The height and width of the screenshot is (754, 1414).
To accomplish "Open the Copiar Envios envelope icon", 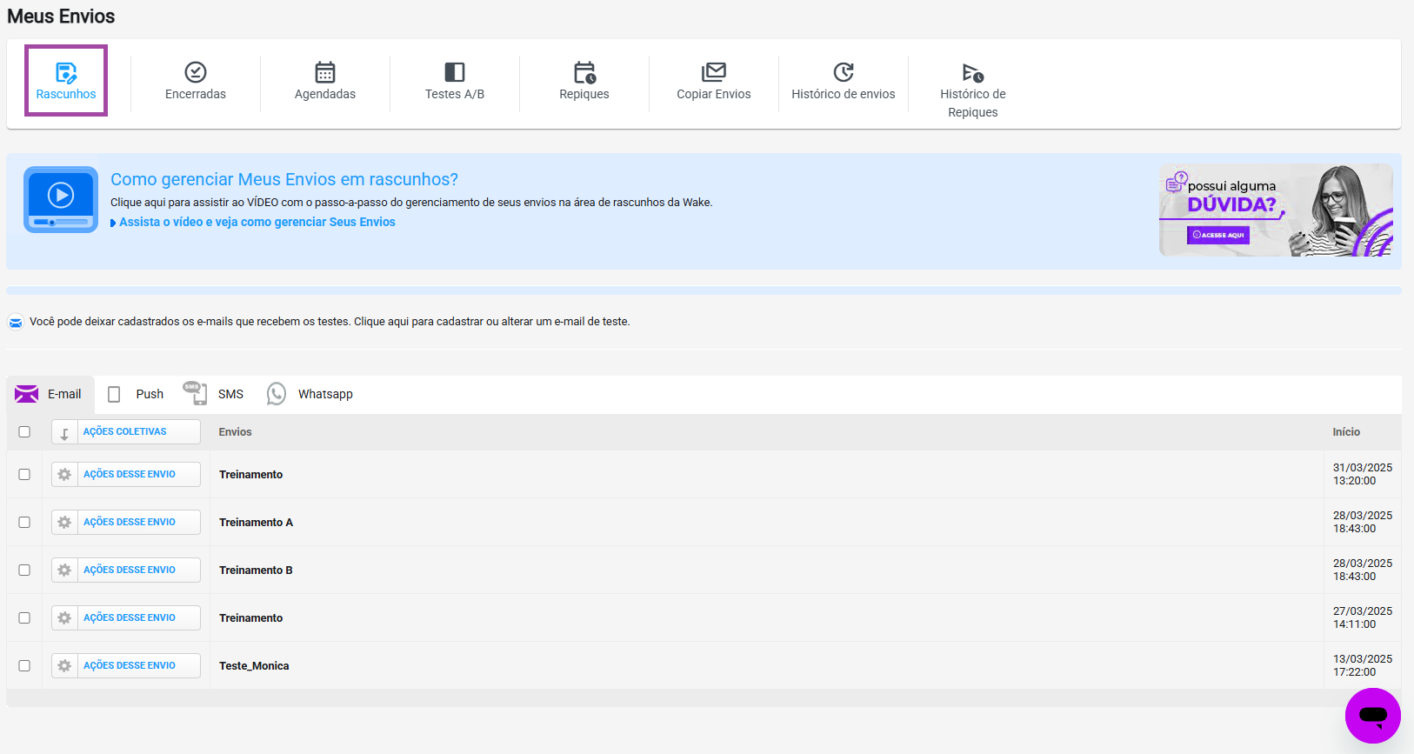I will coord(714,72).
